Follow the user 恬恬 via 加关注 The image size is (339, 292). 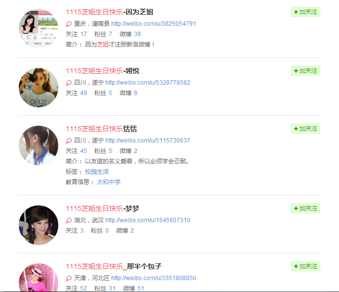(305, 129)
